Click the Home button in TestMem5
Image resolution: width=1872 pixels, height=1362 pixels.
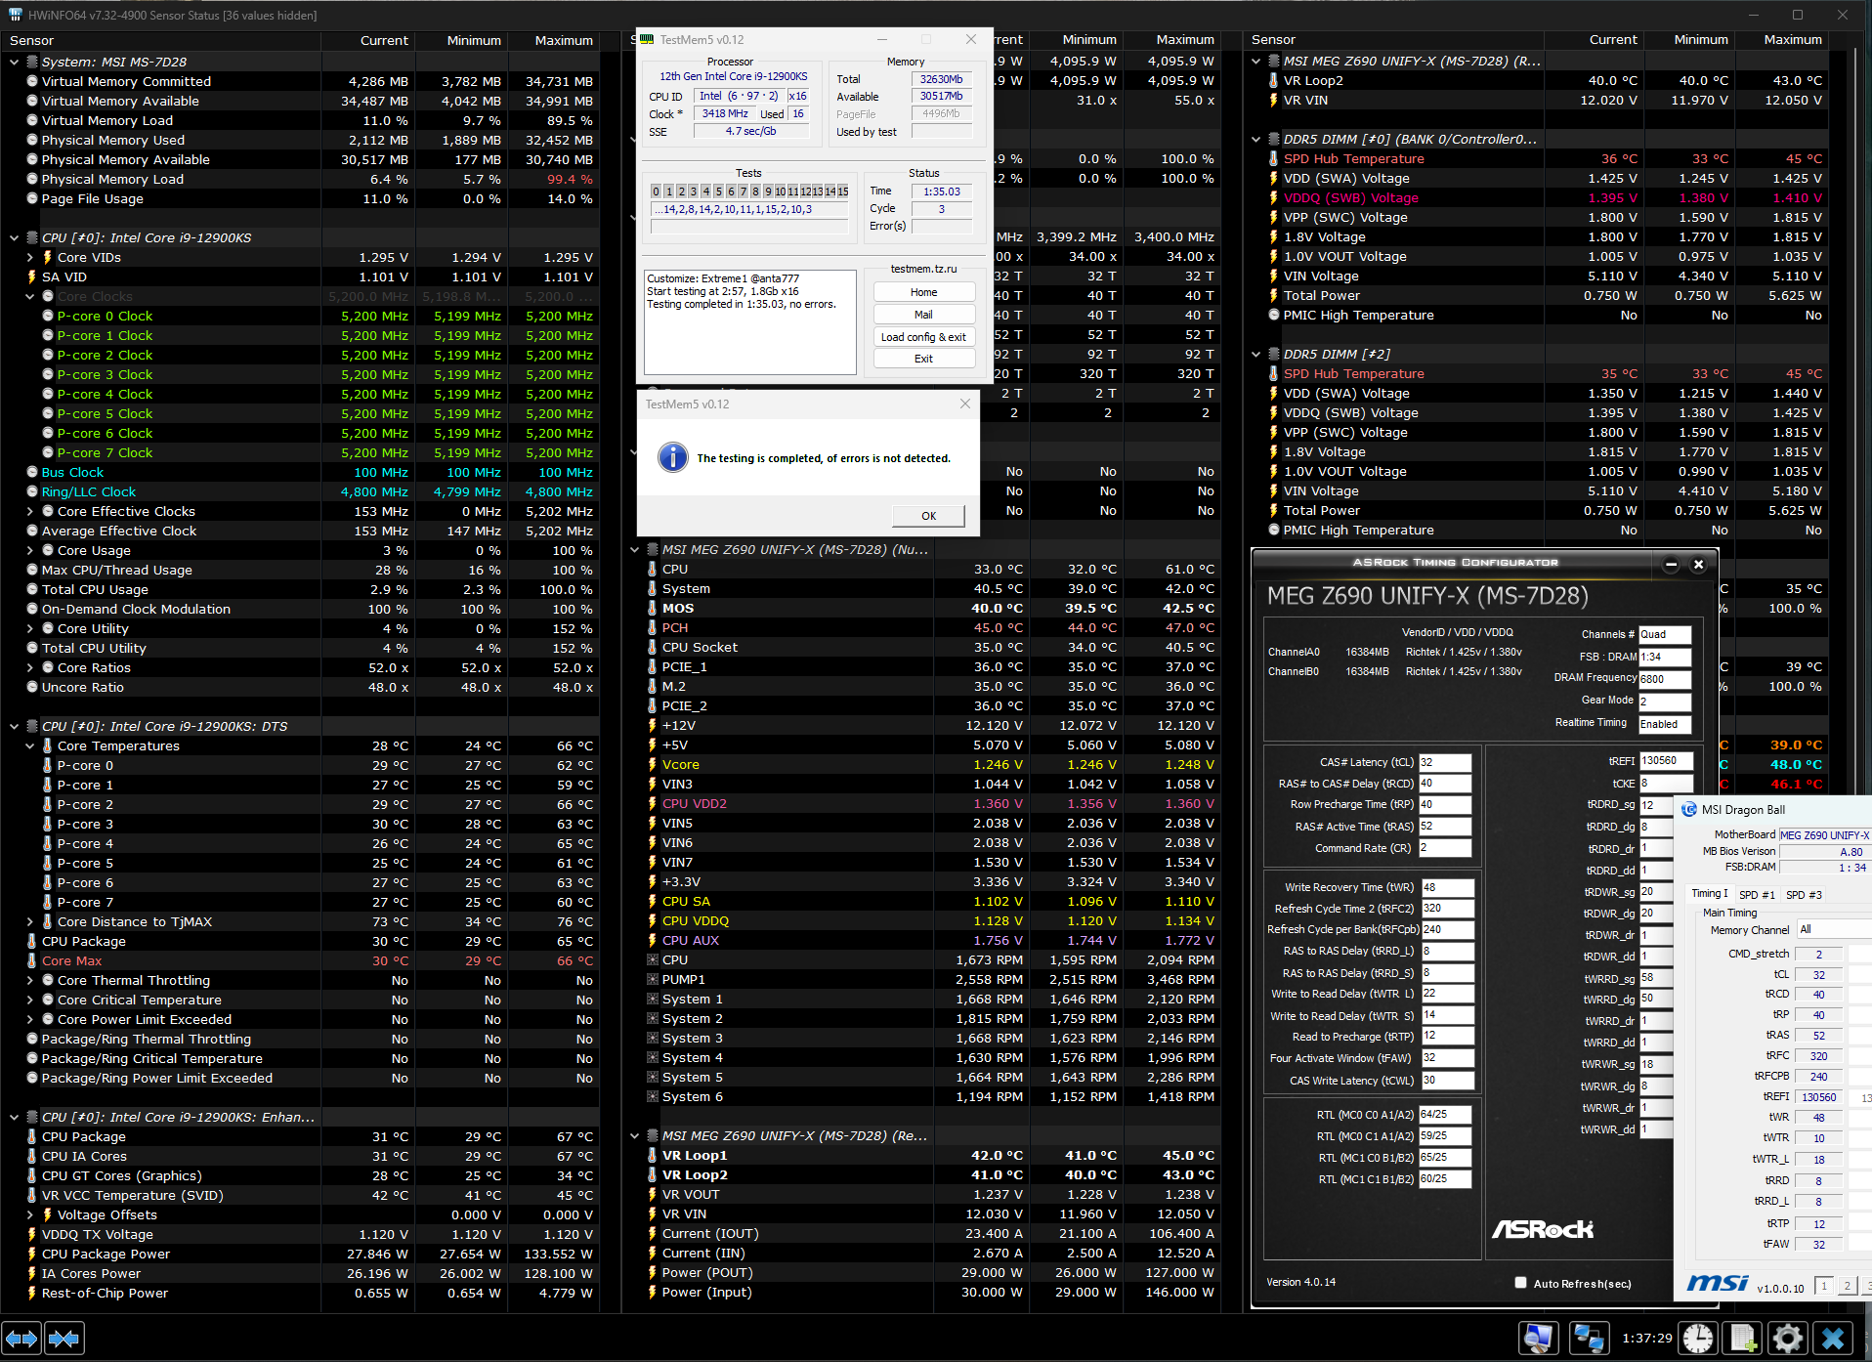point(923,292)
